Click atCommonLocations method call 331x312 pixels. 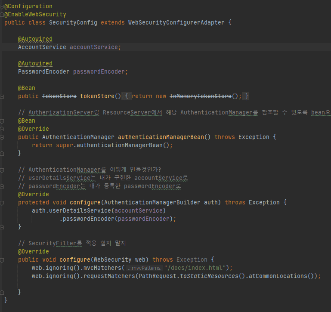278,276
